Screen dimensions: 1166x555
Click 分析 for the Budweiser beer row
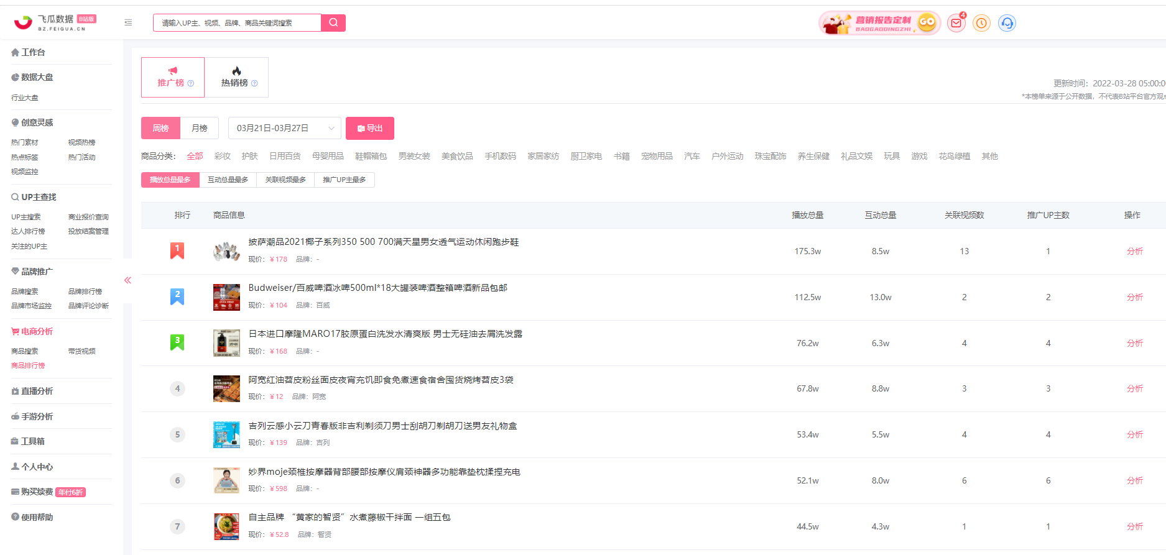[x=1135, y=297]
